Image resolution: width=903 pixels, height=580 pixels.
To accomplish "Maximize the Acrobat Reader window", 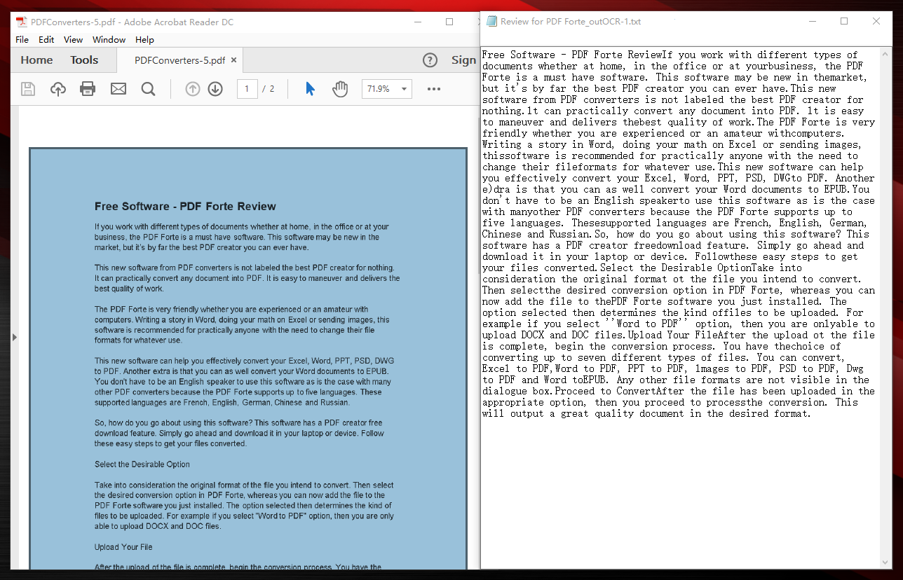I will (449, 22).
